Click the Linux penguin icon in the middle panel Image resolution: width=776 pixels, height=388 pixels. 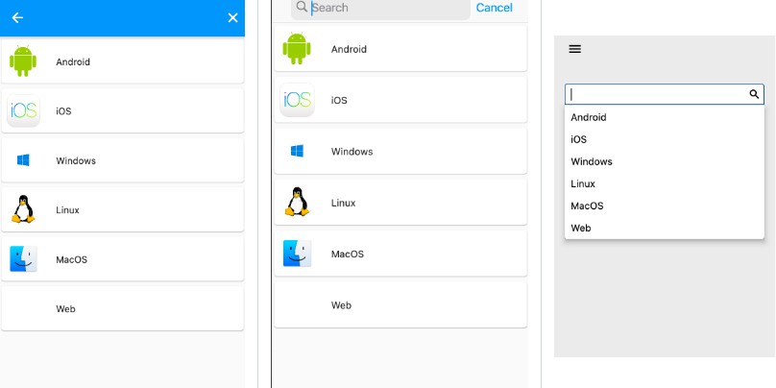pyautogui.click(x=297, y=202)
